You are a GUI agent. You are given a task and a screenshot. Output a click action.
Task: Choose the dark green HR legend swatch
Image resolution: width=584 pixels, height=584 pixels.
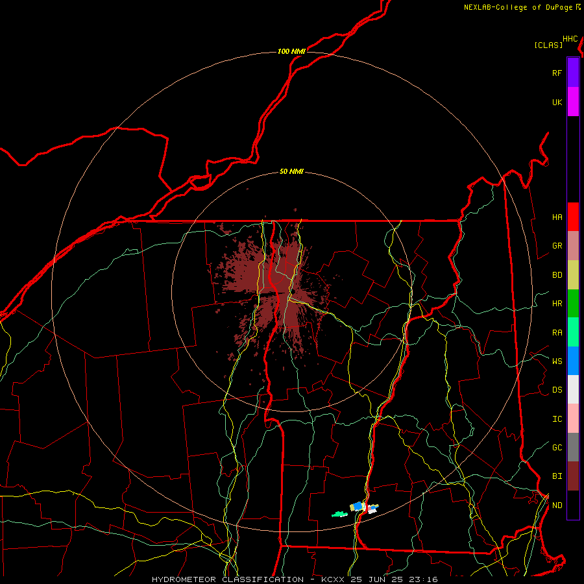point(573,303)
